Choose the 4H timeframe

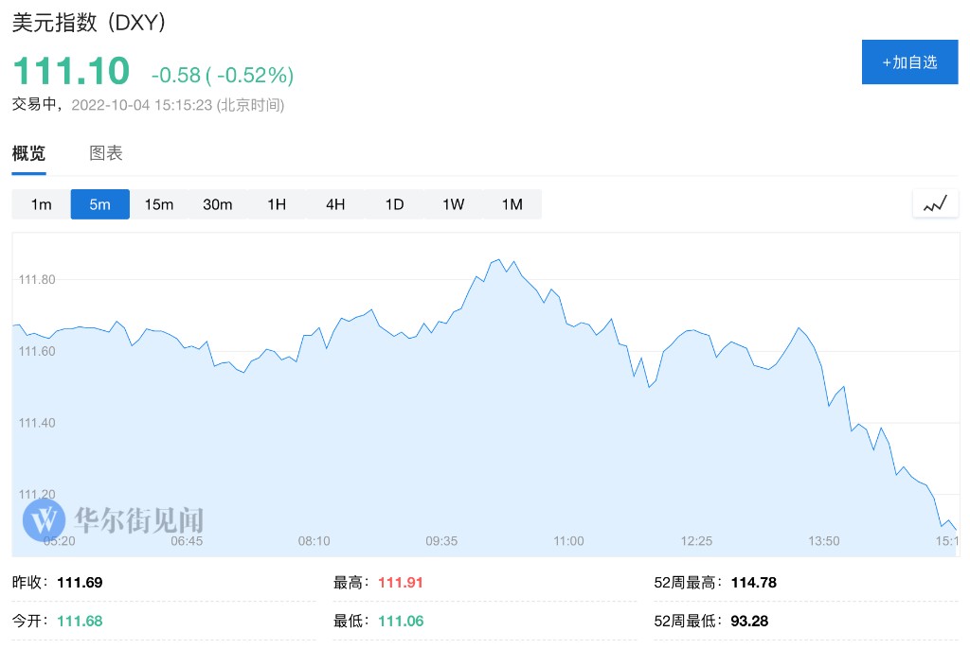[x=335, y=204]
